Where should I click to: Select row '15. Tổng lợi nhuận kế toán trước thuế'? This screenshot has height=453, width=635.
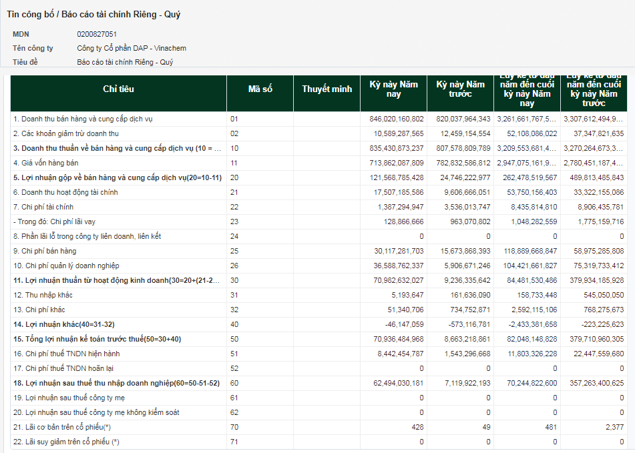[319, 339]
